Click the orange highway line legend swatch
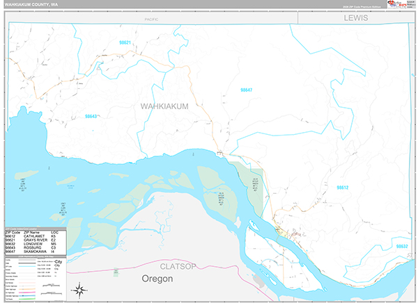Image resolution: width=418 pixels, height=303 pixels. pyautogui.click(x=27, y=289)
